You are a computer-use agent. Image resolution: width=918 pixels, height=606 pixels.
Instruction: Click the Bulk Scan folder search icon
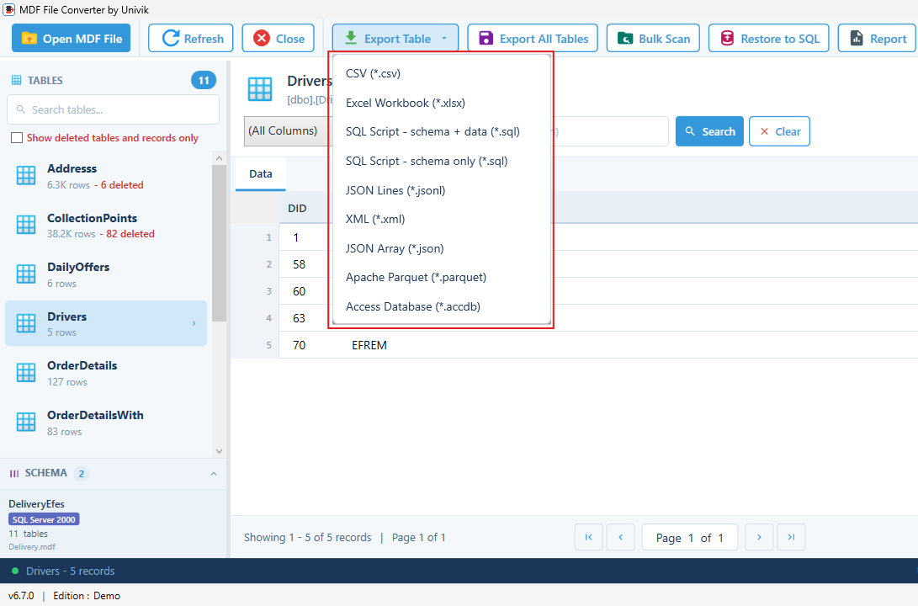pyautogui.click(x=624, y=39)
